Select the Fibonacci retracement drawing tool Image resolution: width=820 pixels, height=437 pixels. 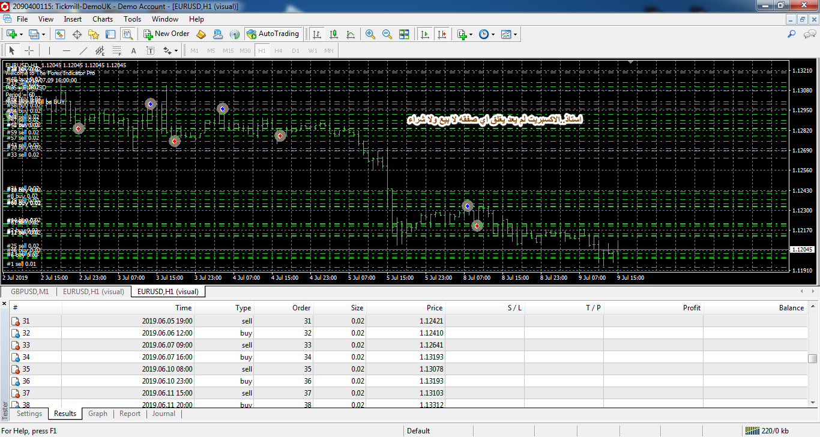[x=100, y=51]
